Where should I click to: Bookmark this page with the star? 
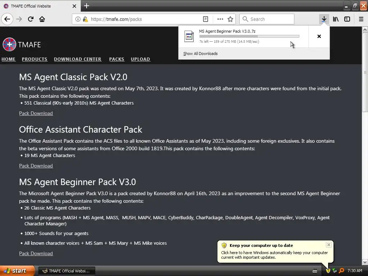coord(230,19)
